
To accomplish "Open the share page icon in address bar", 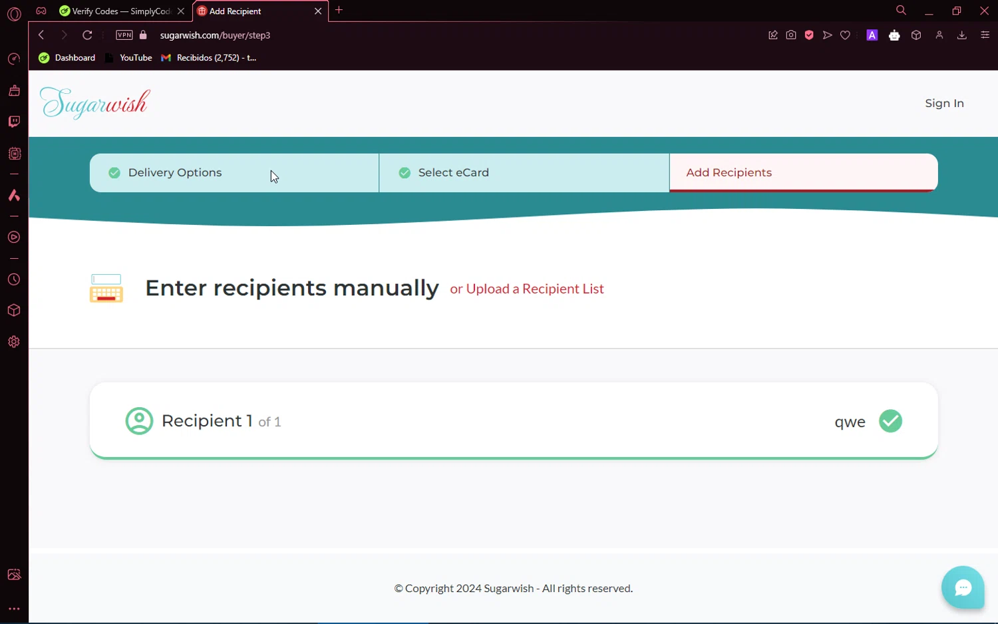I will pos(773,35).
